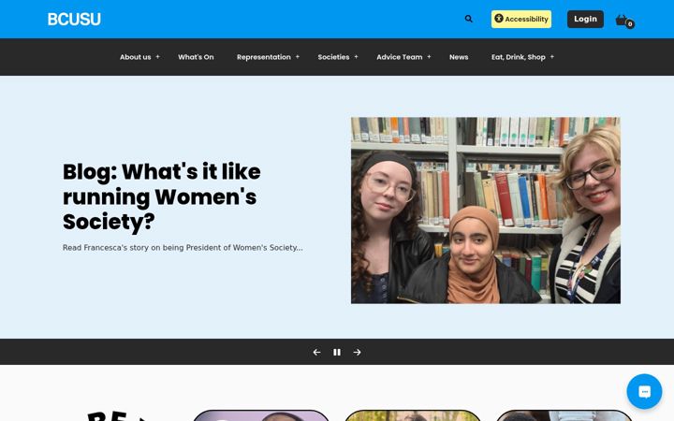The width and height of the screenshot is (674, 421).
Task: Open the Representation menu
Action: click(263, 57)
